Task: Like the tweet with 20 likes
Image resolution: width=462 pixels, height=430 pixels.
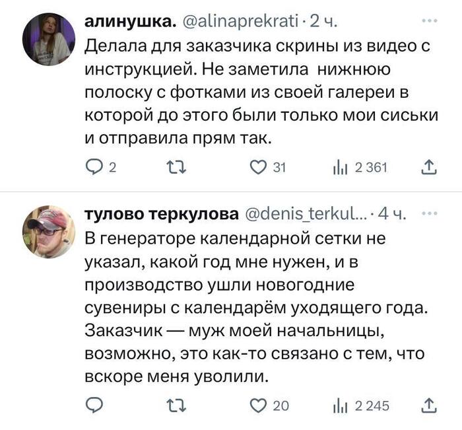Action: click(x=255, y=405)
